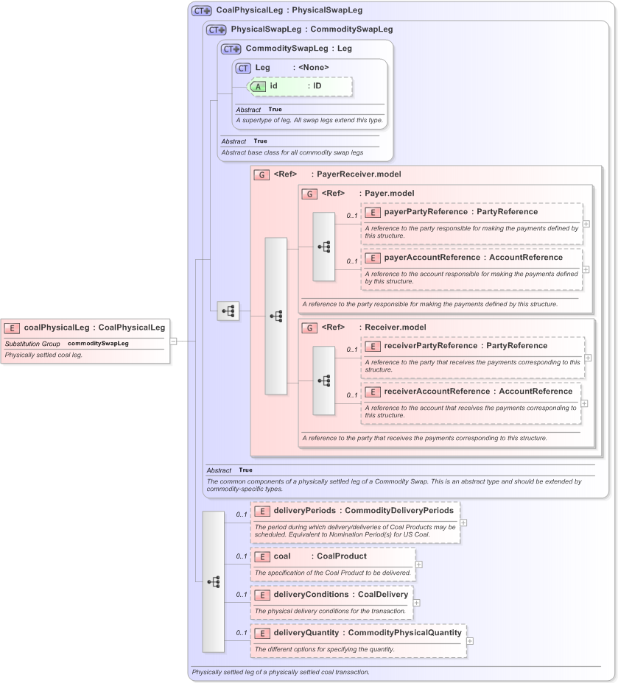Click the <Ref> : PayerReceiver.model label
The height and width of the screenshot is (683, 618).
click(x=337, y=174)
